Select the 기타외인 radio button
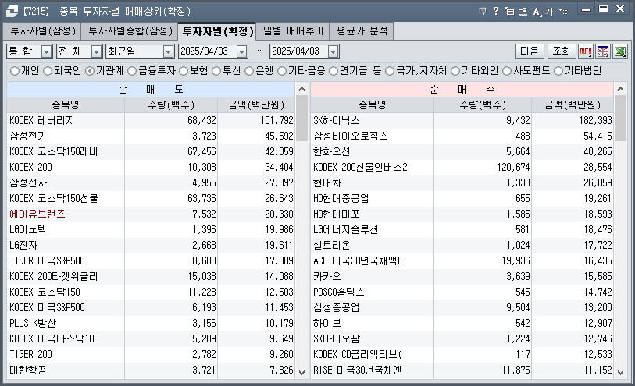This screenshot has width=635, height=386. click(x=455, y=71)
